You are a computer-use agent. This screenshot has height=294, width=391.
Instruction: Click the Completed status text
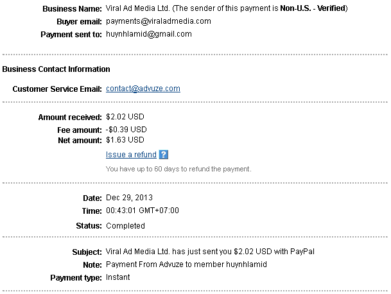click(125, 225)
